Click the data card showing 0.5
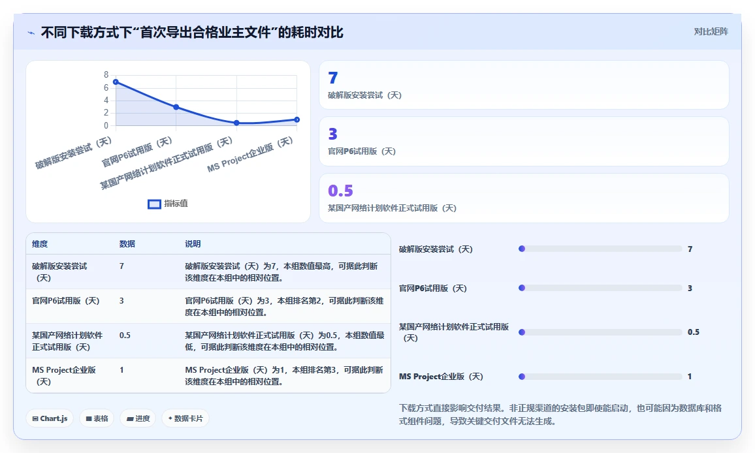This screenshot has height=453, width=755. 524,198
